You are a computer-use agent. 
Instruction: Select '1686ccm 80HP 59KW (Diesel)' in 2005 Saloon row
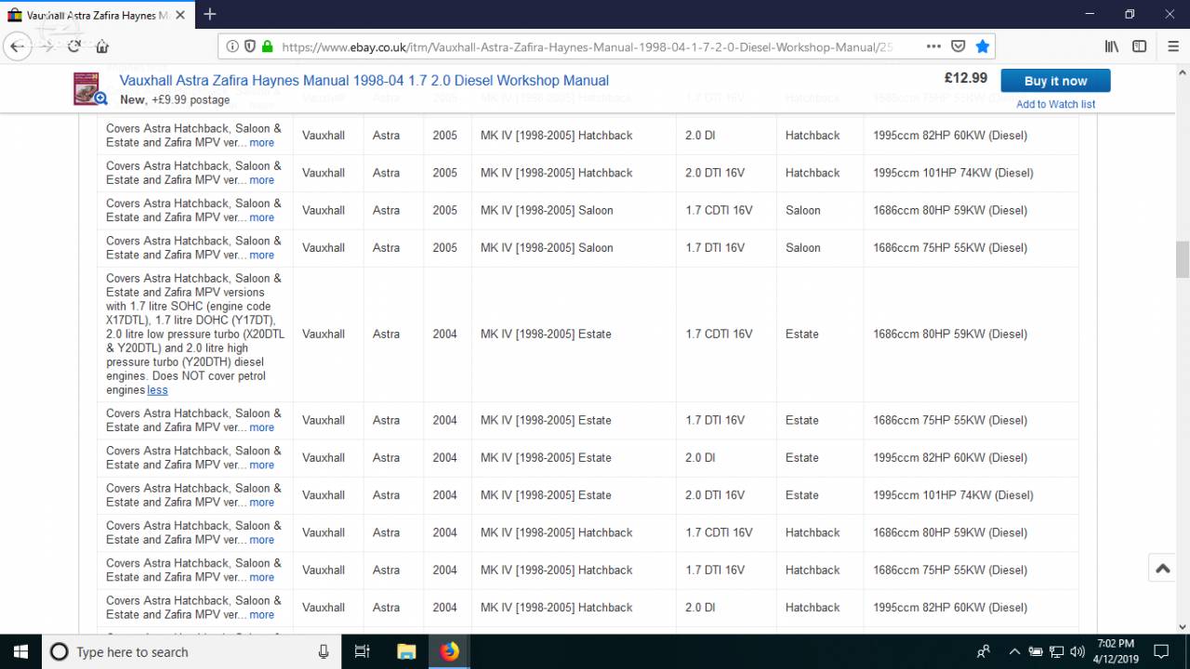pyautogui.click(x=950, y=210)
